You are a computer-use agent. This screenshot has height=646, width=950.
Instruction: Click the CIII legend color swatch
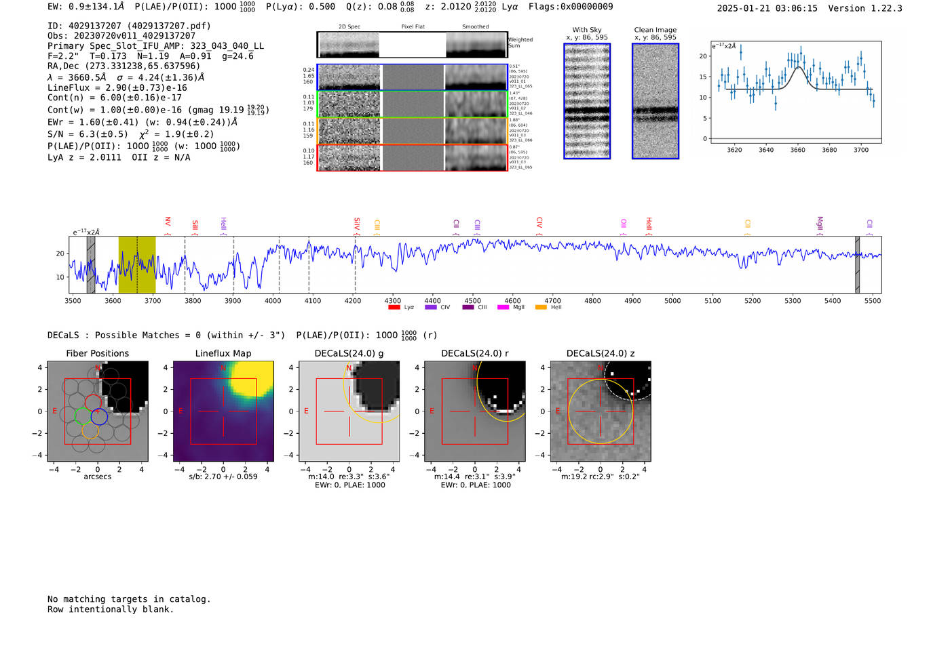tap(468, 308)
